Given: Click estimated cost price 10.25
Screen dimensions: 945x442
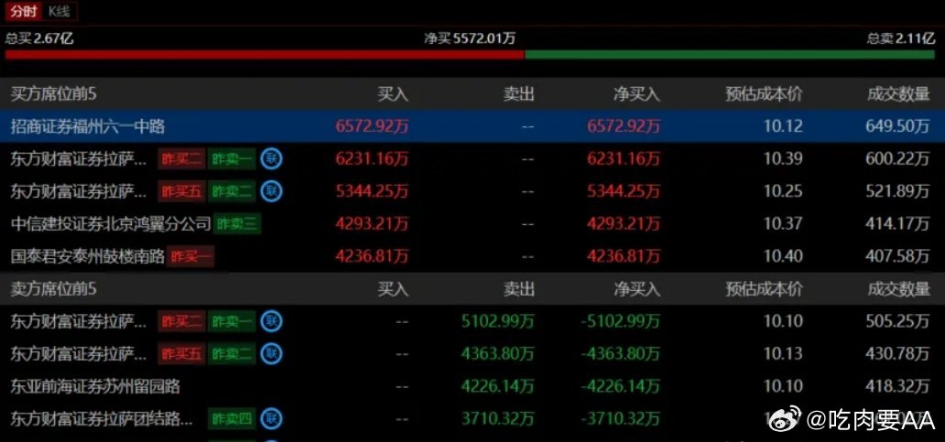Looking at the screenshot, I should click(783, 191).
